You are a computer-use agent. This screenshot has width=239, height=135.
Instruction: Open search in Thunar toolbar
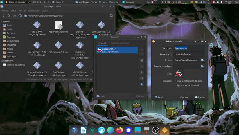(x=111, y=16)
